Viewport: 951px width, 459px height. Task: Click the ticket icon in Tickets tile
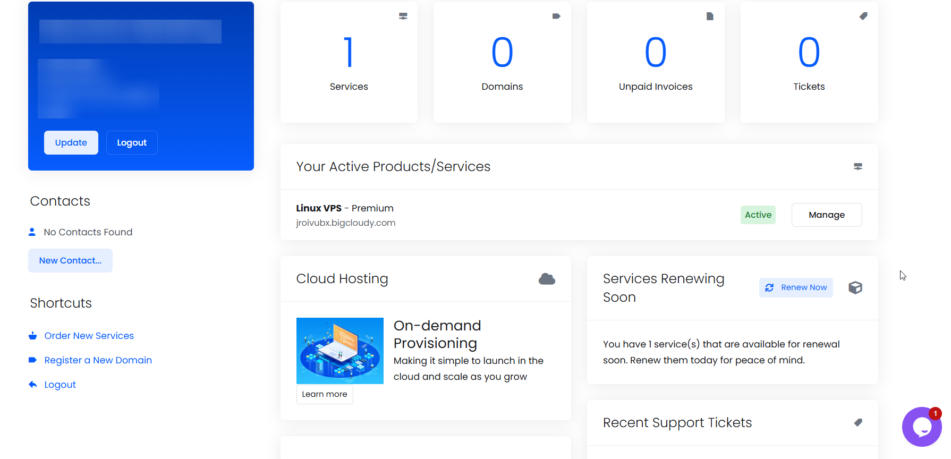[x=863, y=16]
